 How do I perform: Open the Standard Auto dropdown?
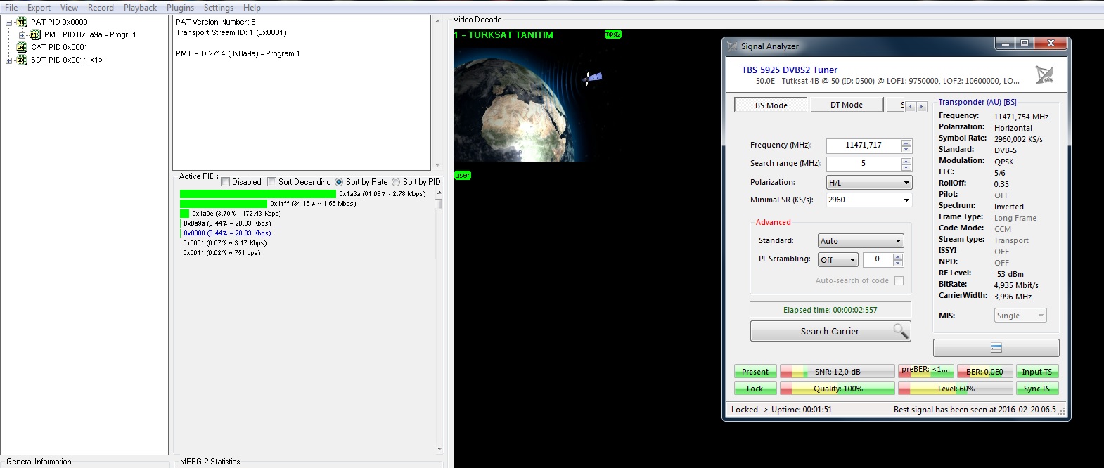pos(861,241)
